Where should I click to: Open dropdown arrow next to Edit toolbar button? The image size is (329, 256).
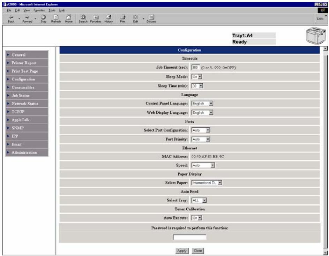[x=143, y=19]
